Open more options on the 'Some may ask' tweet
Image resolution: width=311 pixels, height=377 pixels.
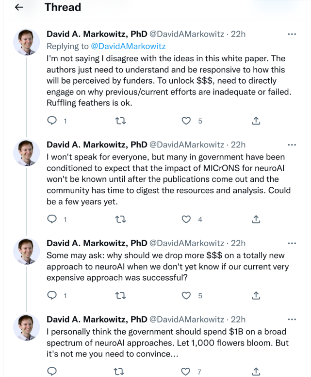[x=292, y=243]
